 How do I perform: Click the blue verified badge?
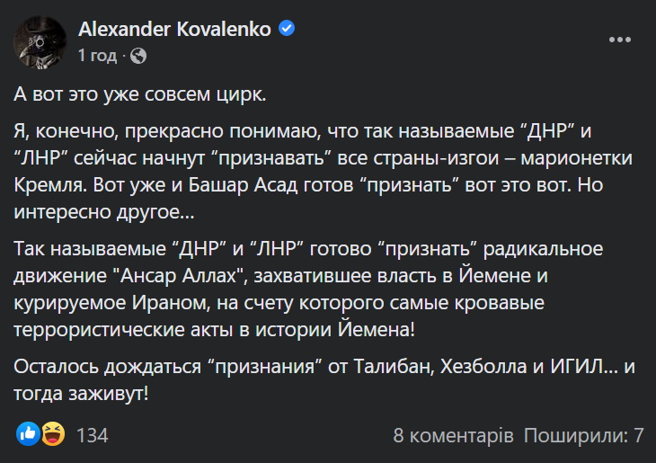coord(287,29)
